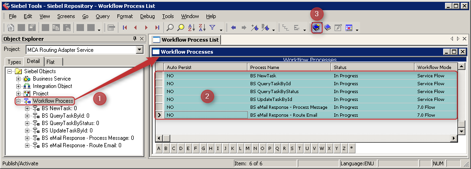Select the Workflow Process List tab
The width and height of the screenshot is (471, 169).
186,39
